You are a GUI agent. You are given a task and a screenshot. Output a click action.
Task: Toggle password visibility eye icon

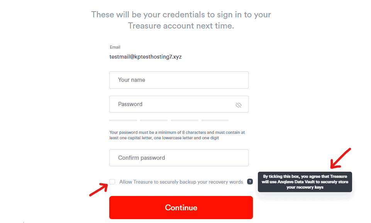point(239,105)
